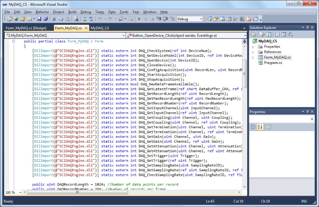Click View Designer icon in Solution Explorer

(284, 35)
